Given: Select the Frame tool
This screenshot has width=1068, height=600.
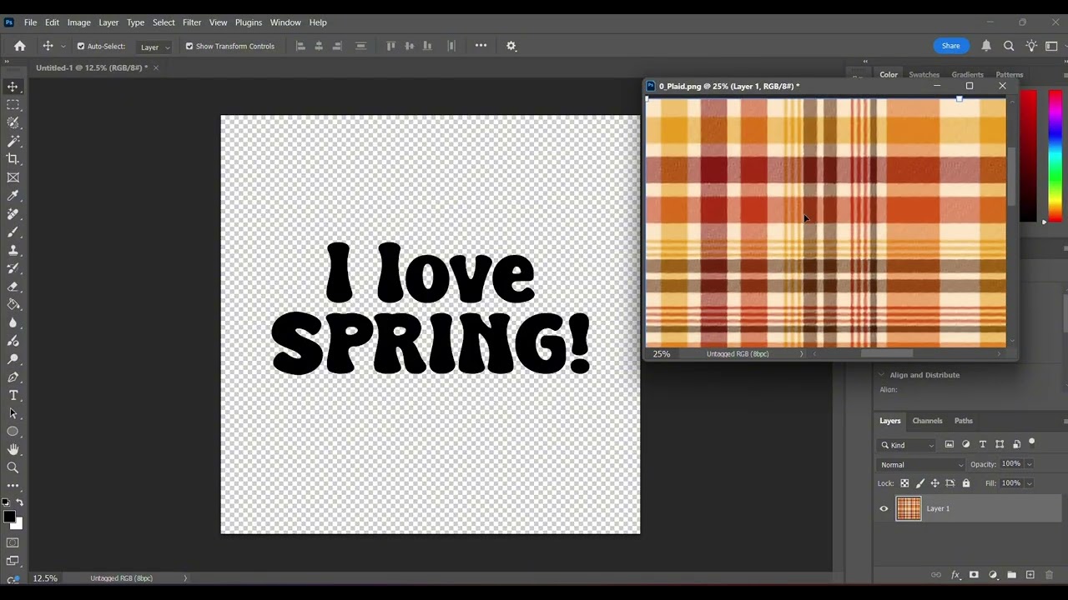Looking at the screenshot, I should point(13,177).
